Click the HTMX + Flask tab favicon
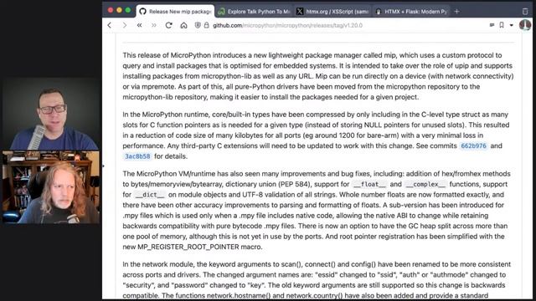Screen dimensions: 536x301 [379, 12]
